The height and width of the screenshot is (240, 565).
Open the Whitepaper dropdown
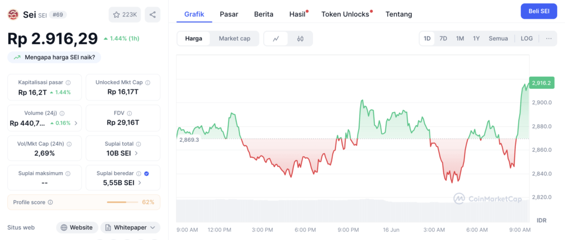point(130,227)
